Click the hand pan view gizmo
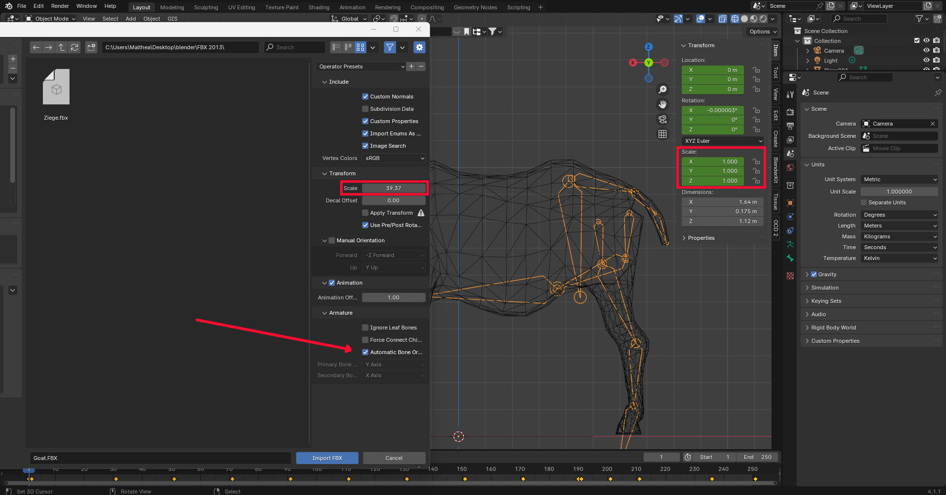946x495 pixels. pyautogui.click(x=663, y=104)
